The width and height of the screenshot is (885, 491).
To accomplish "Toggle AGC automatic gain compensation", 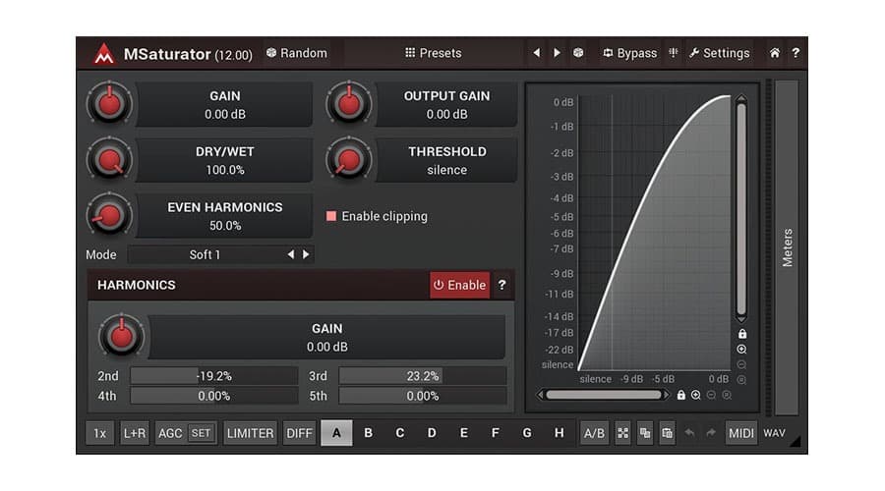I will click(x=170, y=433).
